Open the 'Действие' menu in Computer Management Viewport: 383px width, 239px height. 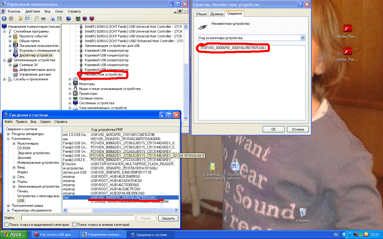coord(33,11)
